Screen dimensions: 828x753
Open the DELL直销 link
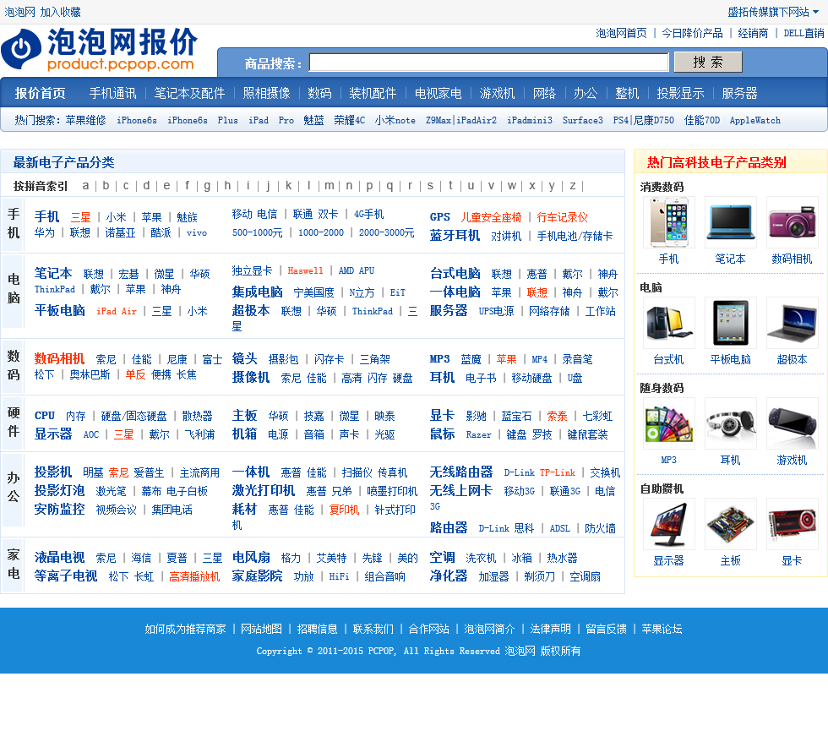pyautogui.click(x=803, y=33)
